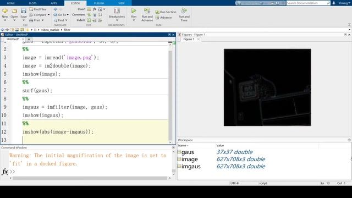The width and height of the screenshot is (352, 198).
Task: Click the Run and Time icon
Action: [x=184, y=11]
